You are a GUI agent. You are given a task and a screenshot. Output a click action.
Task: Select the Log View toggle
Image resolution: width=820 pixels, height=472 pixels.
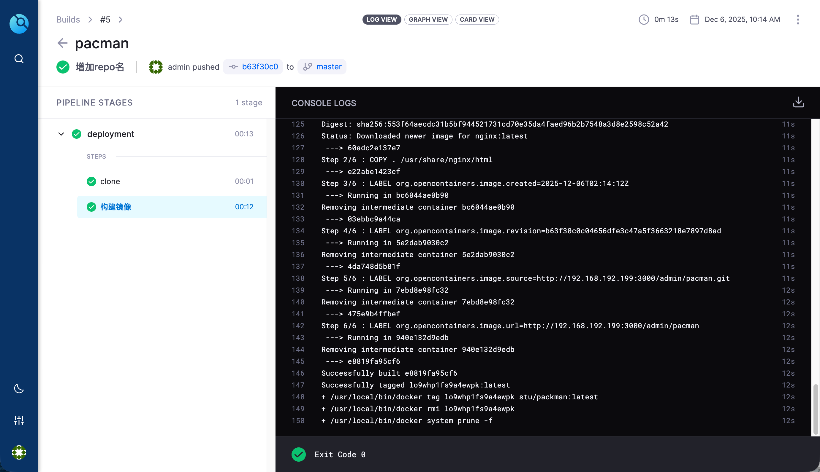381,20
